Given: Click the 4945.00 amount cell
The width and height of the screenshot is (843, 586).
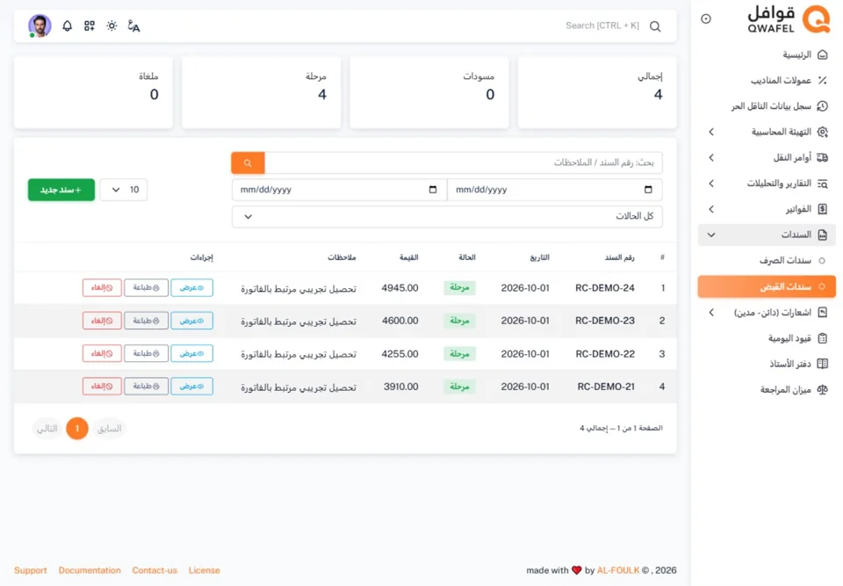Looking at the screenshot, I should coord(400,288).
